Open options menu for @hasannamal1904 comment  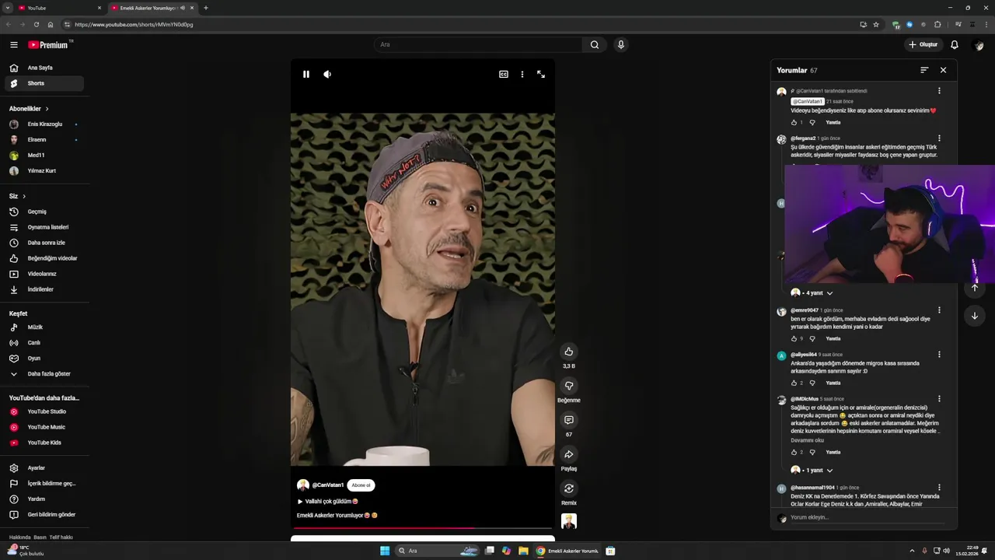click(x=939, y=488)
